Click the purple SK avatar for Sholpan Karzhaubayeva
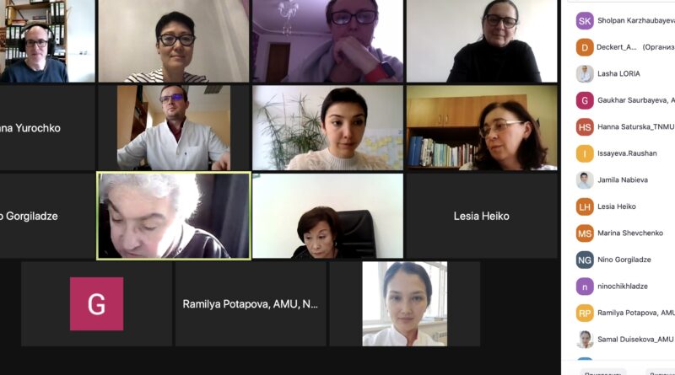This screenshot has width=675, height=375. [x=585, y=20]
